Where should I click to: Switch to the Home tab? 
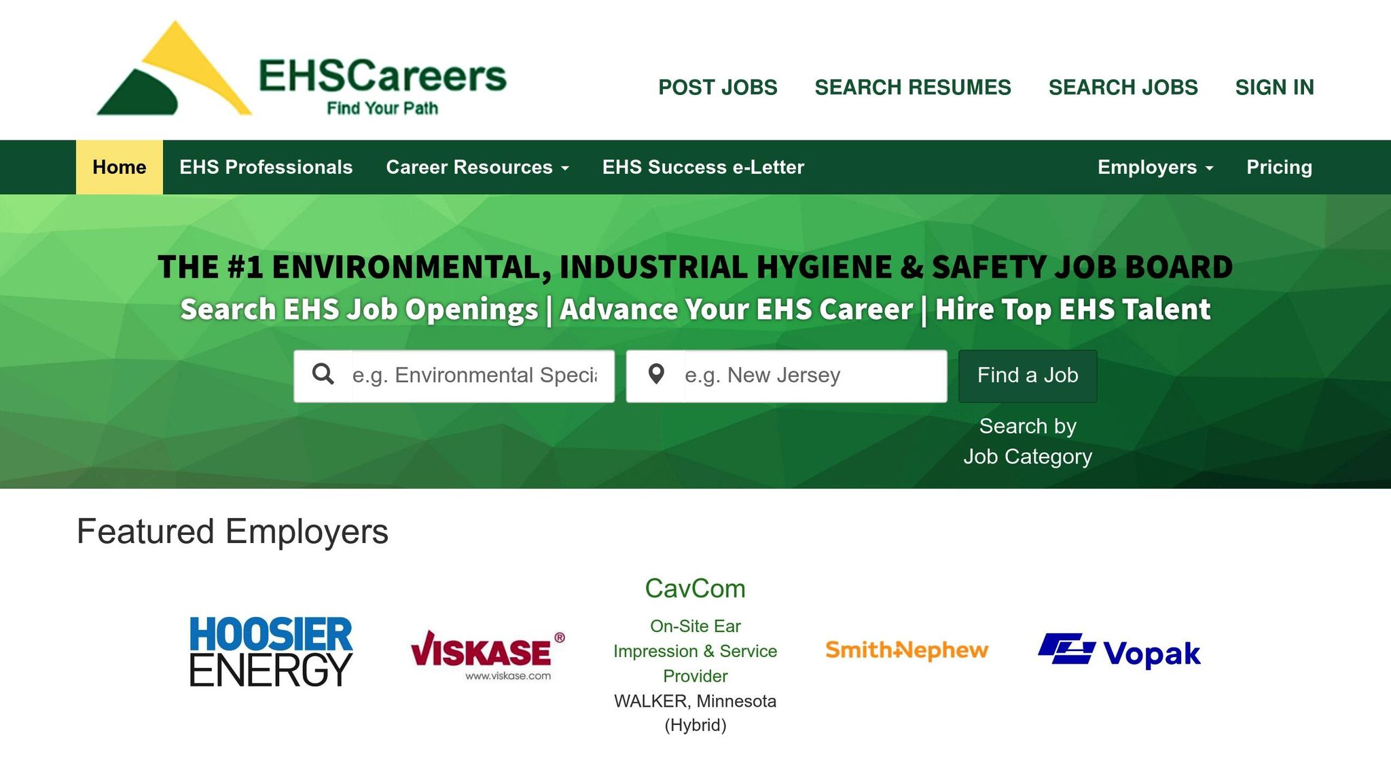tap(118, 167)
